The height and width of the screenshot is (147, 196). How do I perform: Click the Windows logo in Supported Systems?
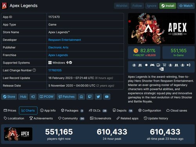coord(50,63)
